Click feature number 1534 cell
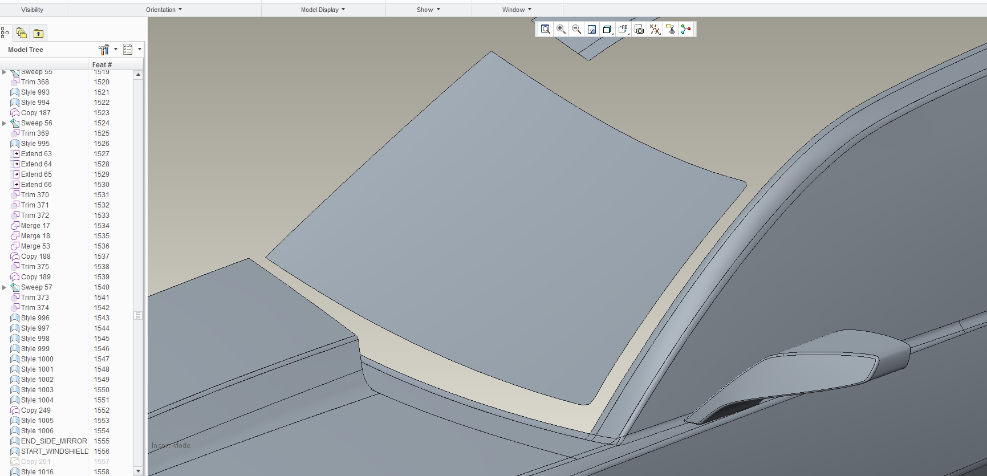 (x=101, y=226)
